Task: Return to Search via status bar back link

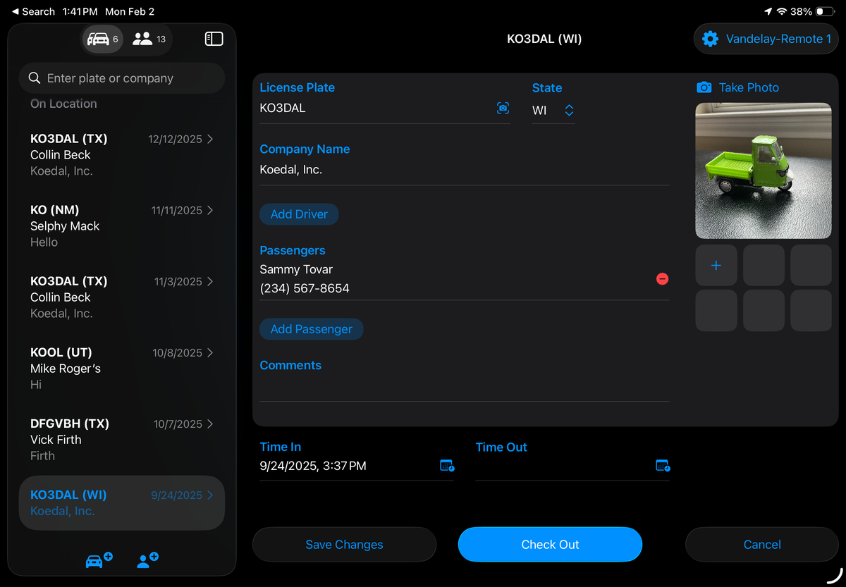Action: [33, 11]
